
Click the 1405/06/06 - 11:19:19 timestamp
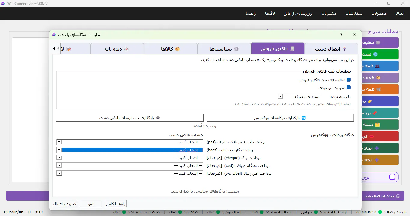(x=23, y=212)
